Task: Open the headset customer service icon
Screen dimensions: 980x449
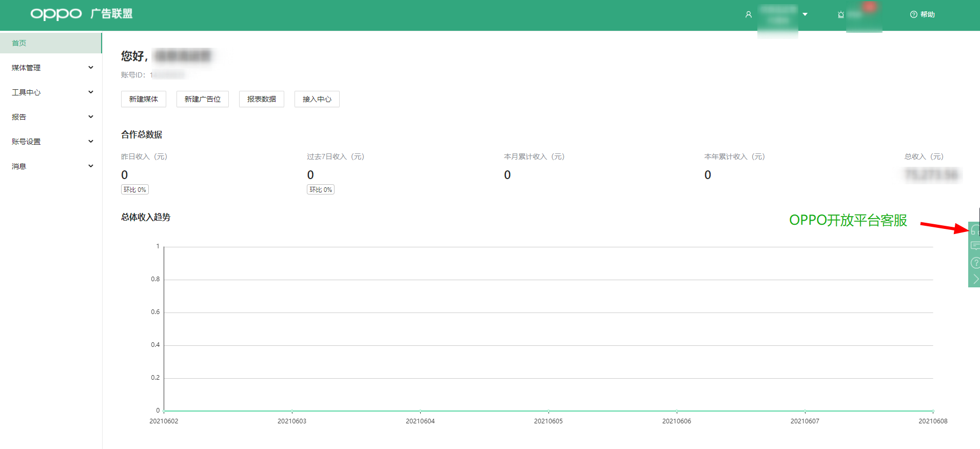Action: pyautogui.click(x=974, y=230)
